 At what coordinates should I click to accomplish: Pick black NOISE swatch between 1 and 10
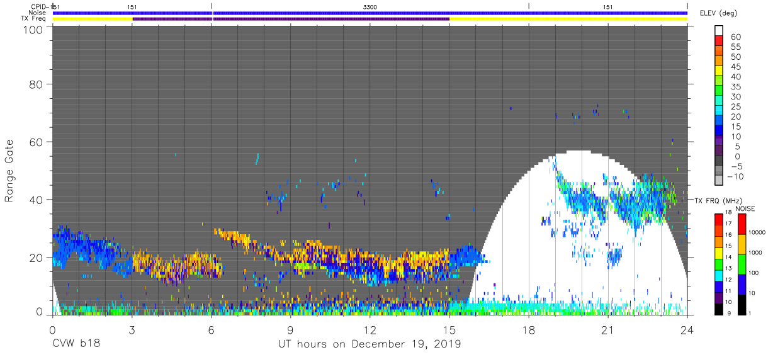point(743,303)
